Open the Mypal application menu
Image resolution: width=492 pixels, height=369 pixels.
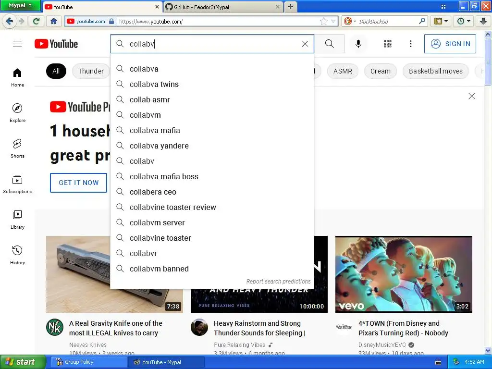(x=20, y=5)
